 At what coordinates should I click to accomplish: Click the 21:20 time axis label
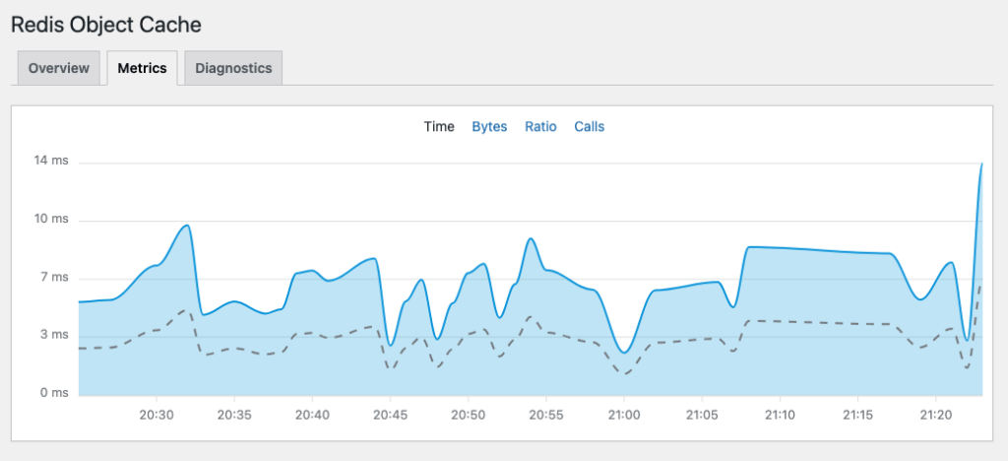(935, 415)
